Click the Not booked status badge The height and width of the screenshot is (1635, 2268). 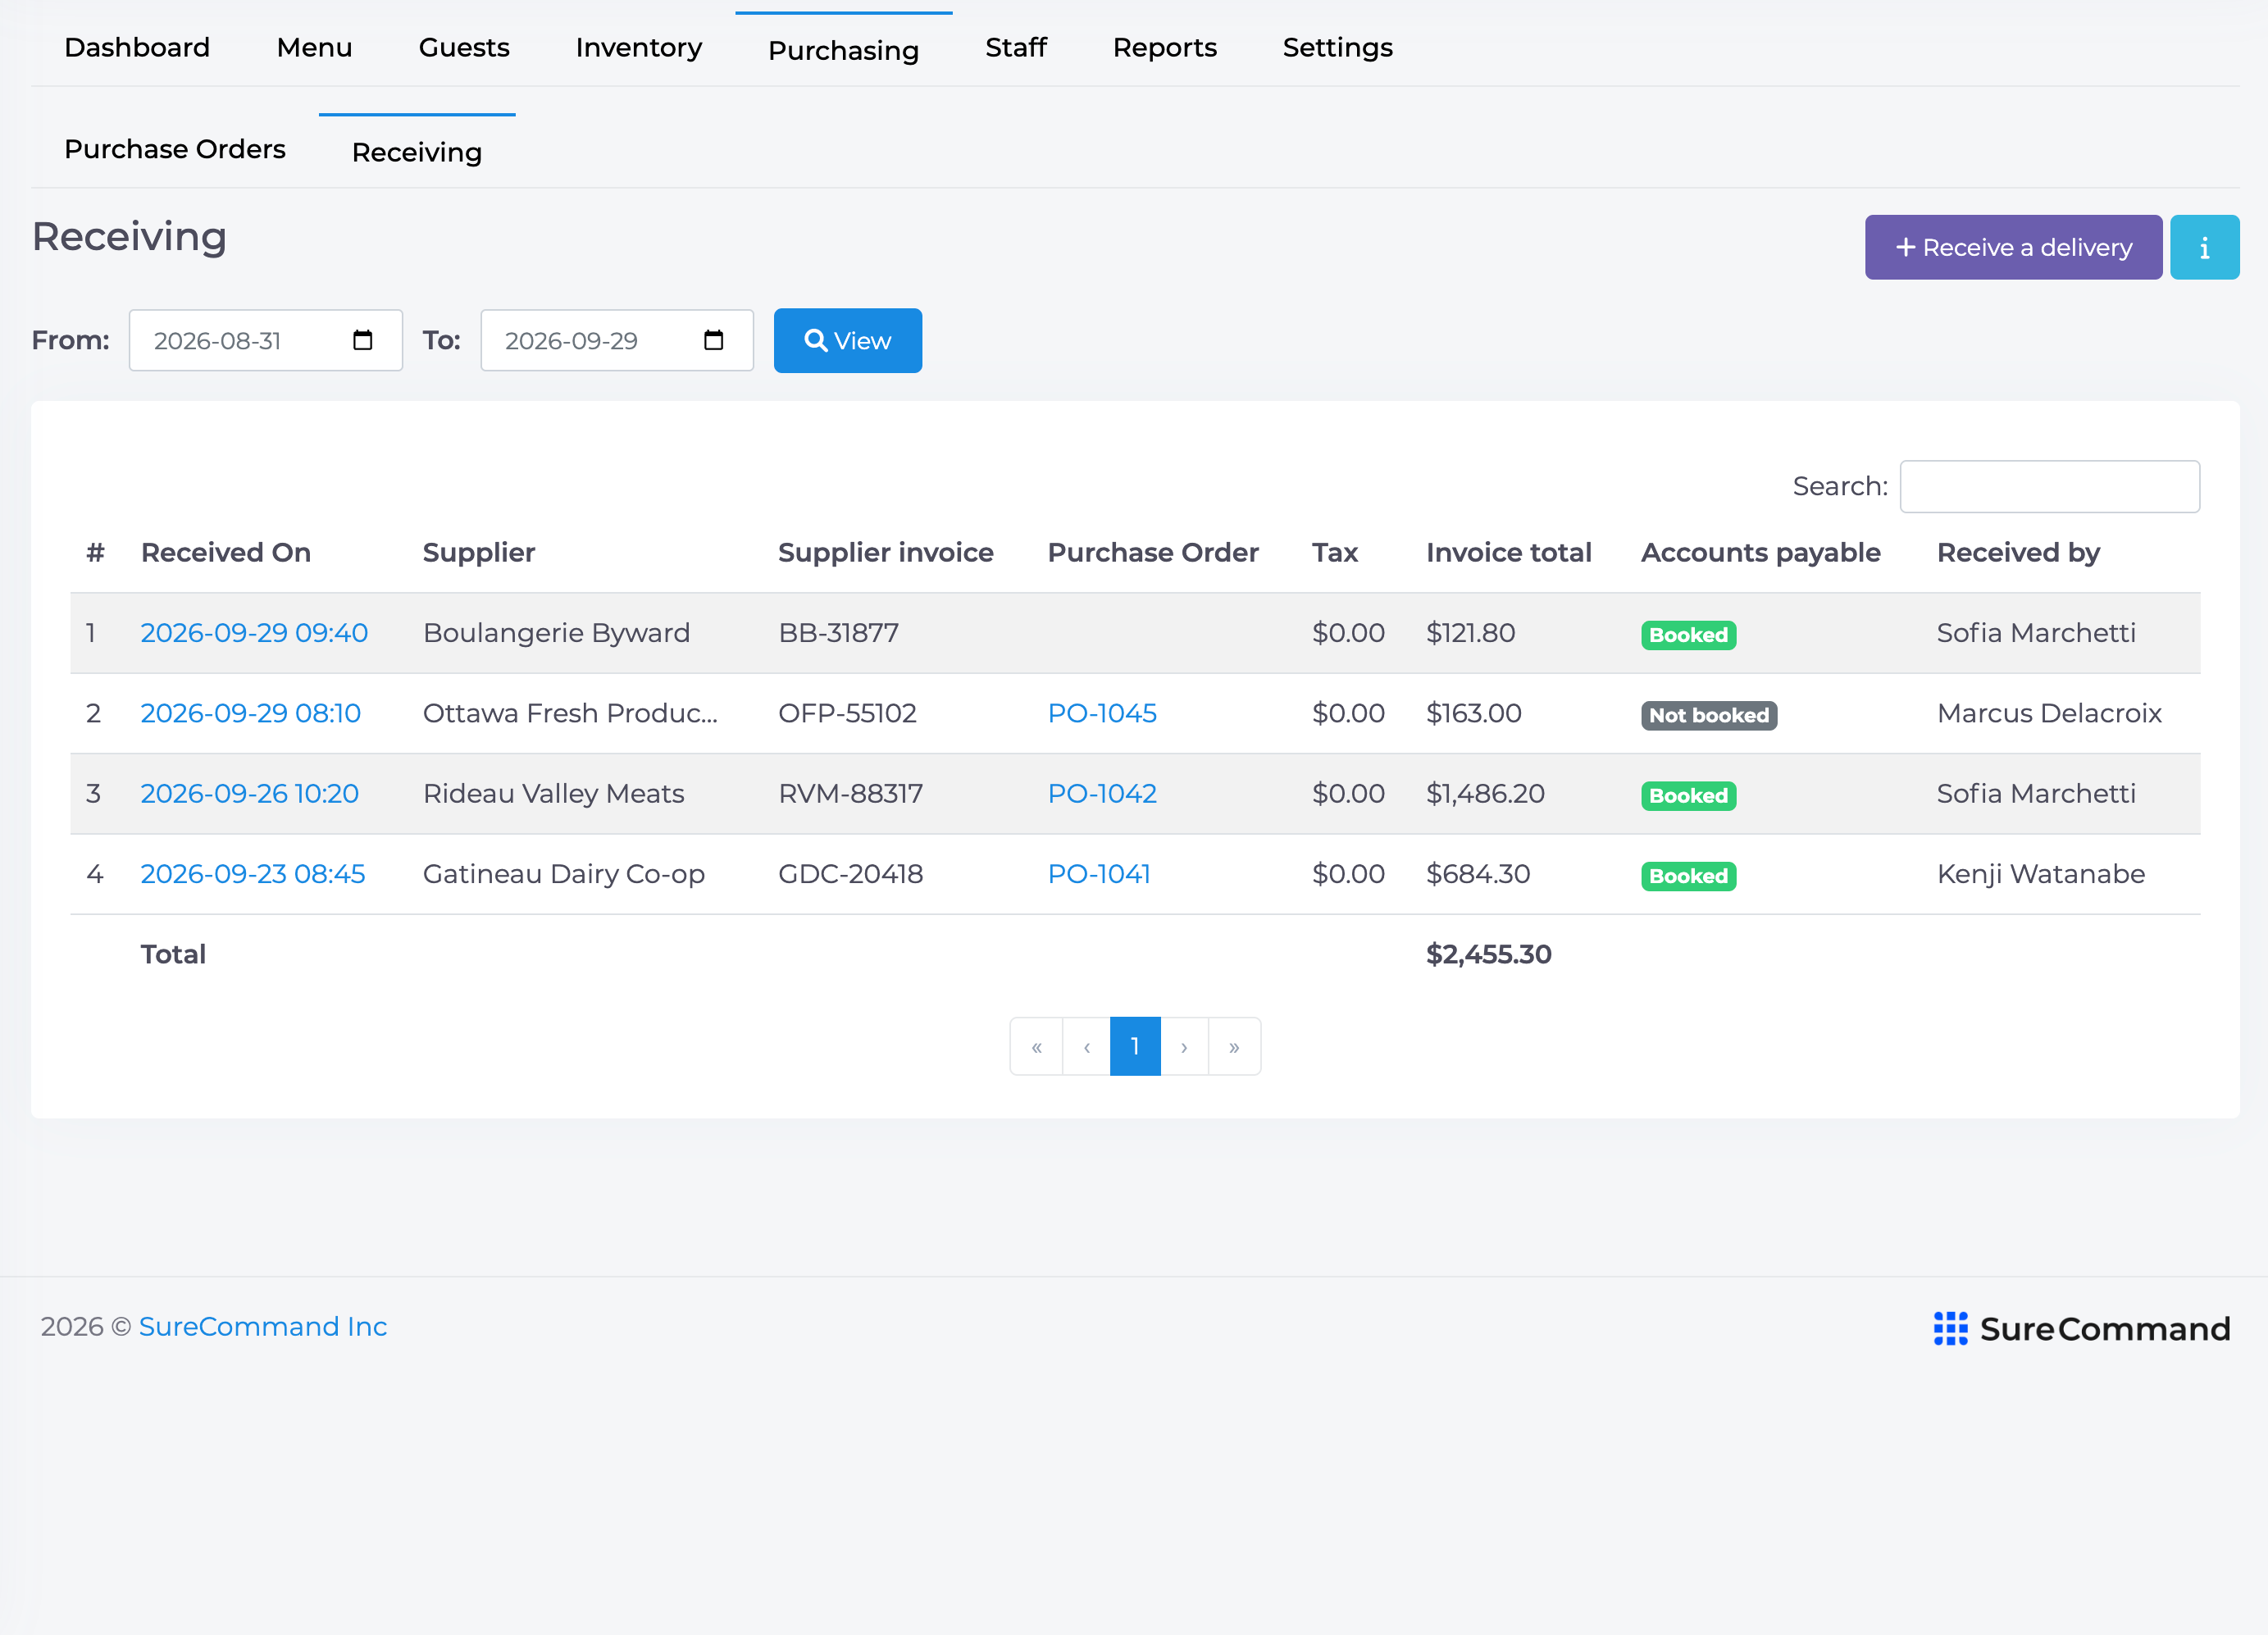pyautogui.click(x=1708, y=715)
